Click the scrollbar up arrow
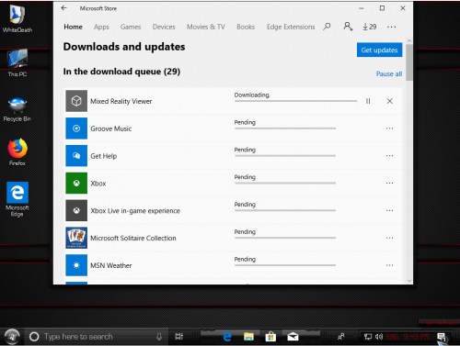Viewport: 460px width, 346px height. coord(409,40)
